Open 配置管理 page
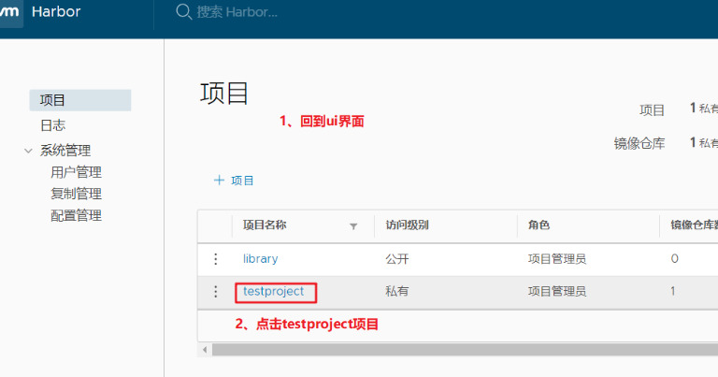Screen dimensions: 718x377 click(x=76, y=215)
